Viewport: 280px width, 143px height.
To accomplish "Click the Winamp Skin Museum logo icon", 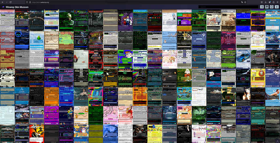I will 3,7.
